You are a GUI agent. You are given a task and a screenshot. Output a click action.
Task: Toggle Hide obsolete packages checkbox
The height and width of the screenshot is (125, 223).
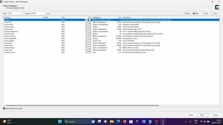[x=4, y=108]
